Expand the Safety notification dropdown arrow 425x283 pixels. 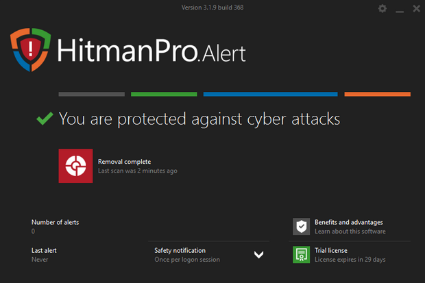coord(258,255)
